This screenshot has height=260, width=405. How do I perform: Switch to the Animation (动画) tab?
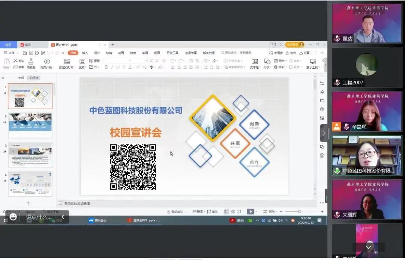pos(121,53)
